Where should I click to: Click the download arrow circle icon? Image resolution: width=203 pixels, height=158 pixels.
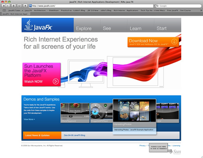(174, 42)
